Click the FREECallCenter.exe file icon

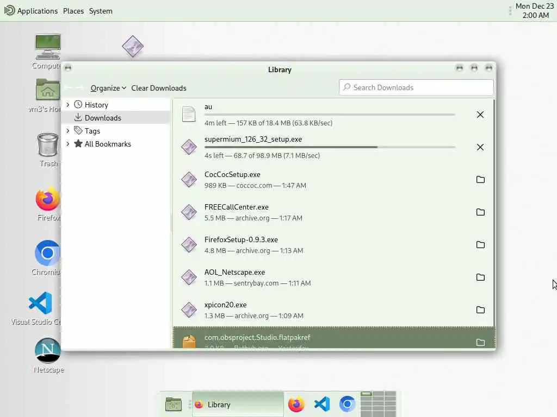189,212
